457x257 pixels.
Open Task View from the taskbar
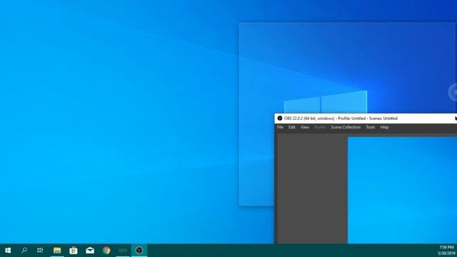click(x=40, y=251)
